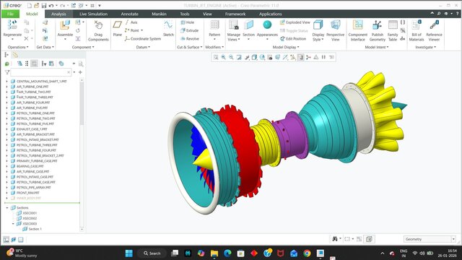
Task: Open the Manikin tab
Action: [x=159, y=14]
